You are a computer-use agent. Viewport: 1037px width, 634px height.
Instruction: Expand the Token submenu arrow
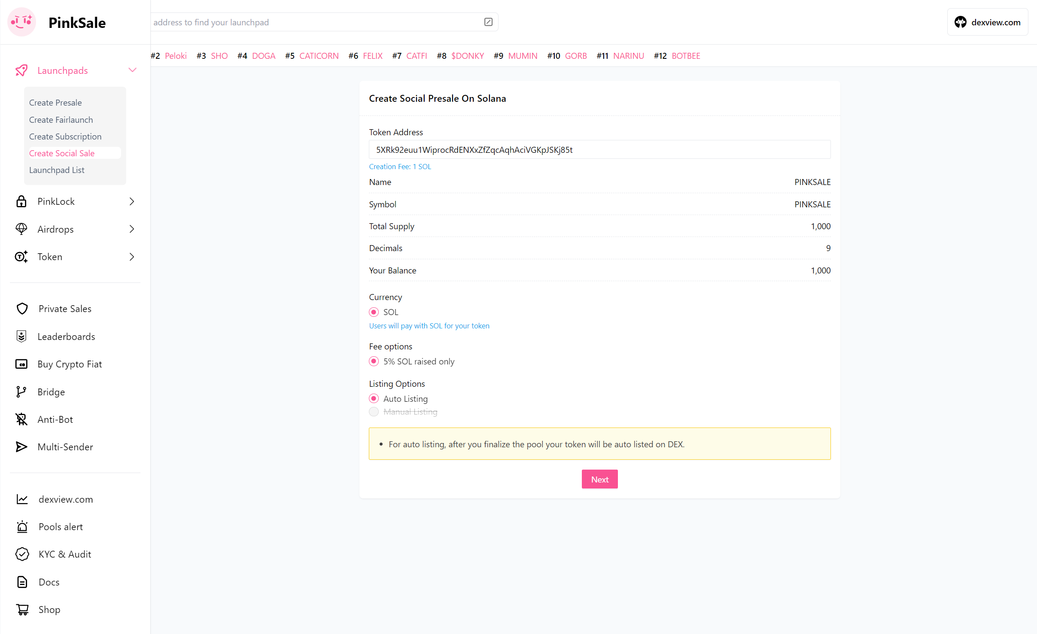(132, 257)
